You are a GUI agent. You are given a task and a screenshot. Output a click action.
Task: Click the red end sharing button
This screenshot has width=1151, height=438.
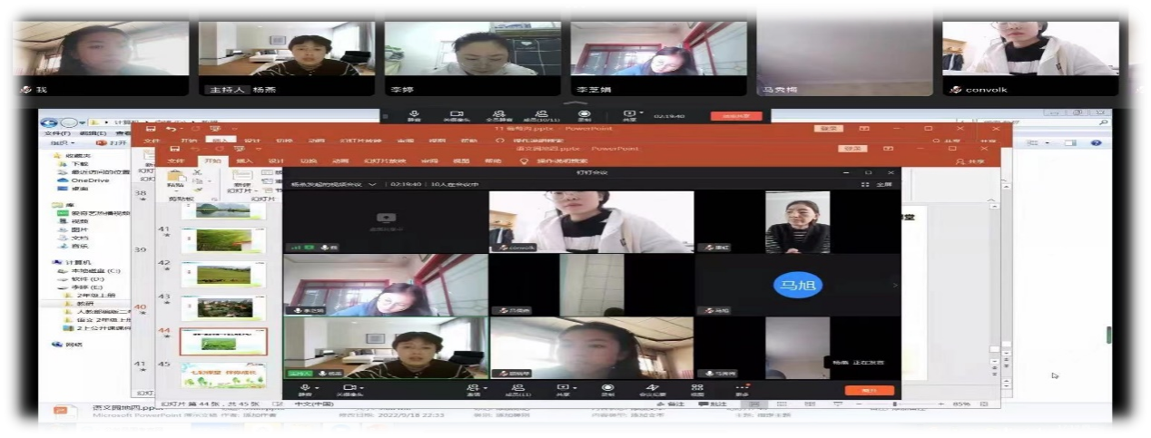735,116
